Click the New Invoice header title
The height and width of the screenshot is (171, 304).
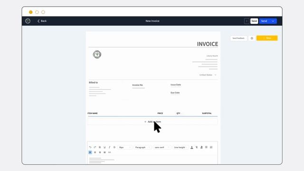(x=152, y=21)
